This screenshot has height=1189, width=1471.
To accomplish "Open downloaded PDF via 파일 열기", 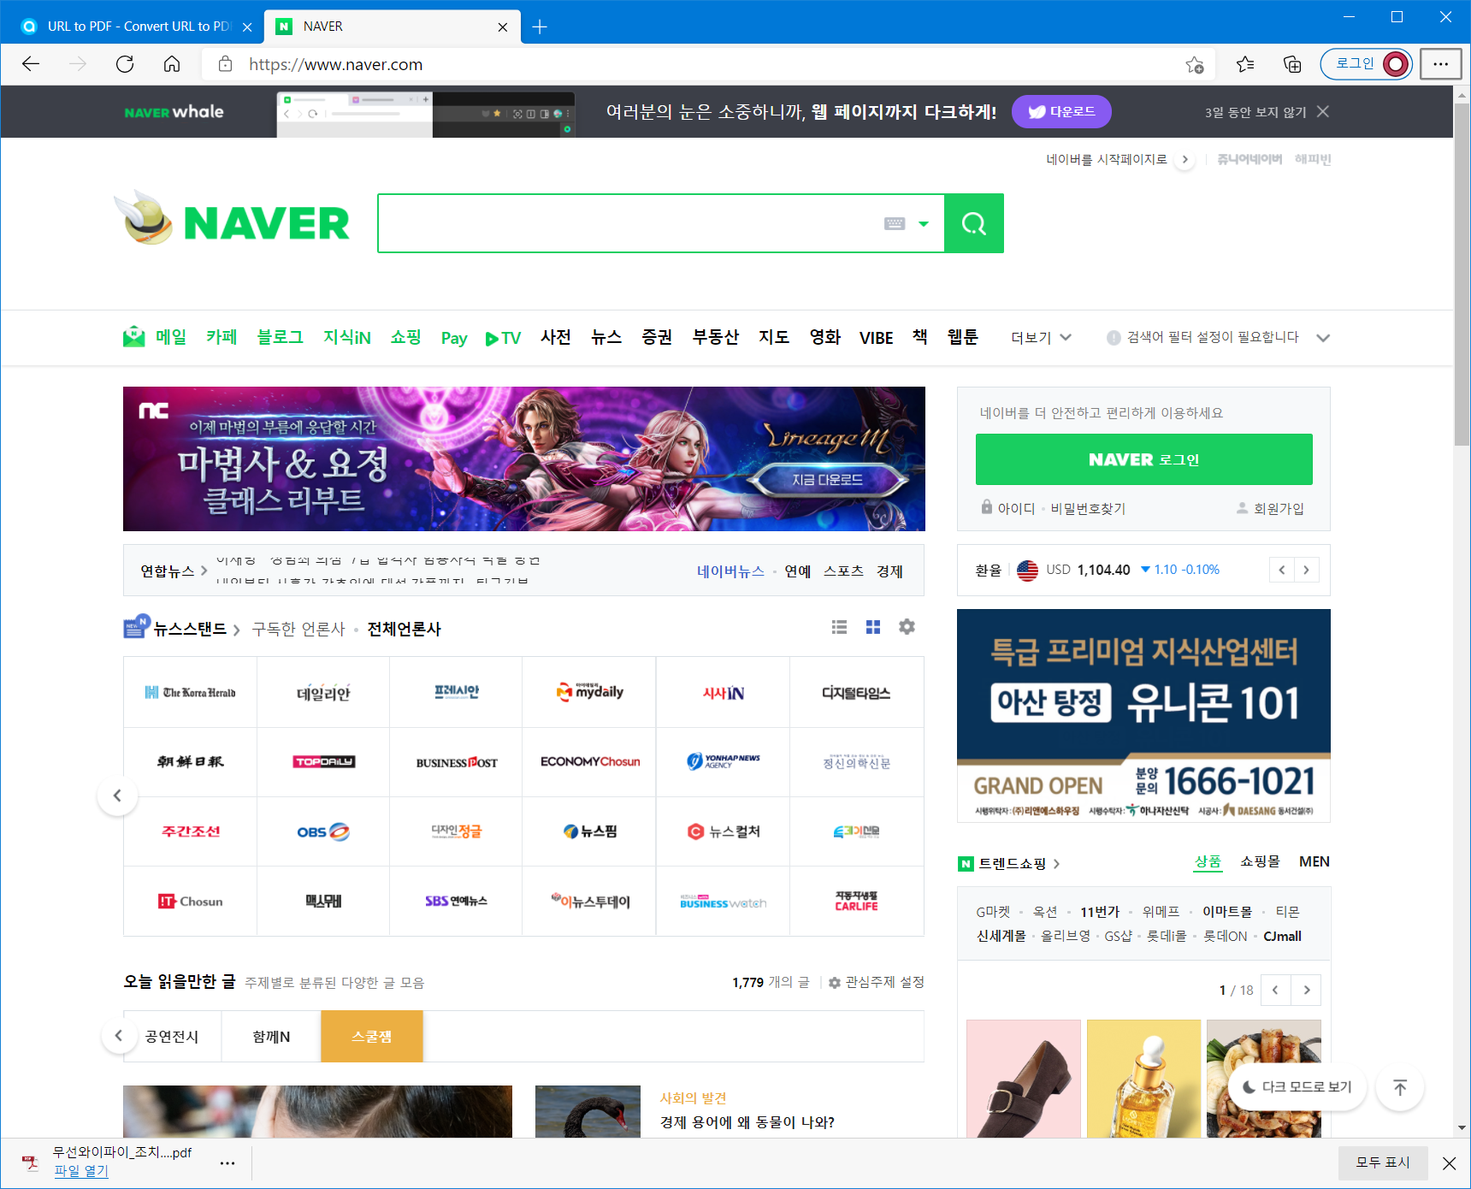I will point(81,1171).
